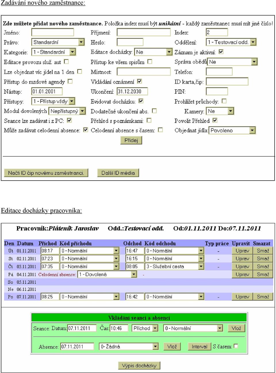Image resolution: width=276 pixels, height=373 pixels.
Task: Click Smaž for 01.11.2011 row
Action: click(263, 251)
